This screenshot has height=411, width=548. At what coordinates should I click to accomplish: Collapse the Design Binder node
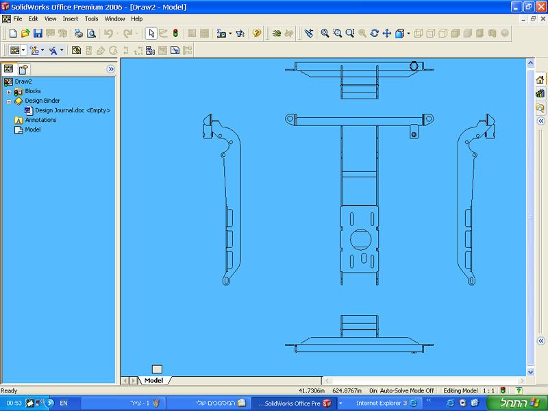pos(9,101)
